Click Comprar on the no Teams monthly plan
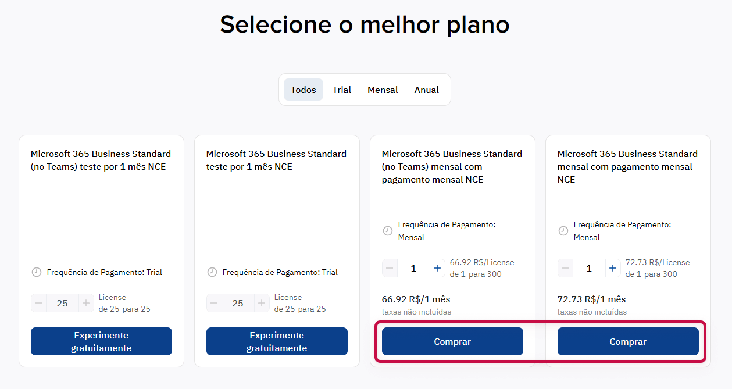 point(452,341)
